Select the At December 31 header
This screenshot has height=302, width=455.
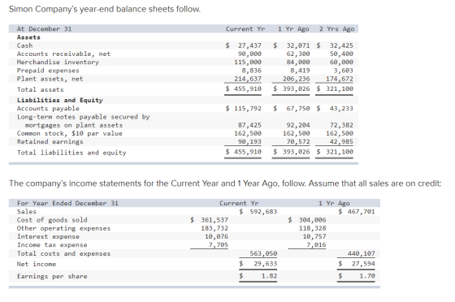coord(44,29)
